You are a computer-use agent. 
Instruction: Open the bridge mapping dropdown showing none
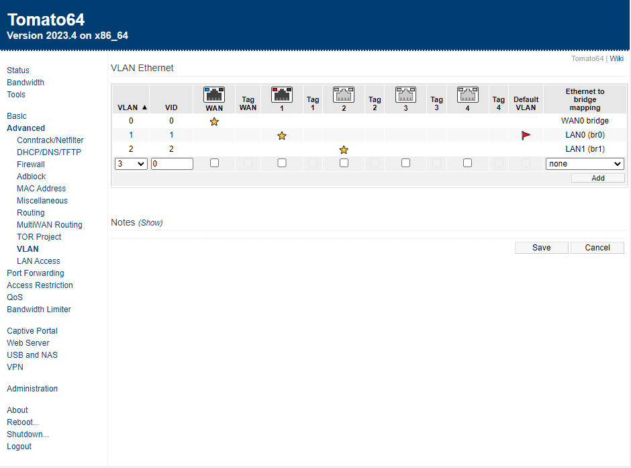pos(585,164)
